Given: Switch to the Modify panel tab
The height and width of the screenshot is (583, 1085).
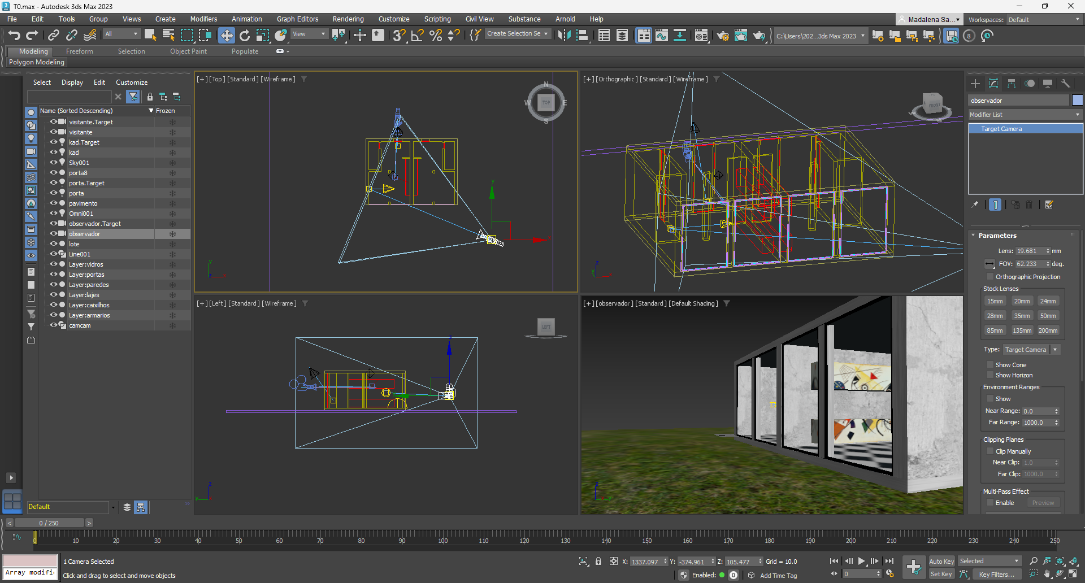Looking at the screenshot, I should tap(993, 84).
